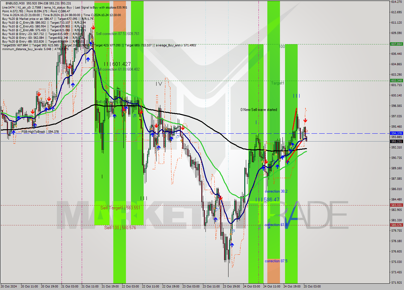
Task: Click the '20 Oct 2024' date label
Action: (9, 287)
